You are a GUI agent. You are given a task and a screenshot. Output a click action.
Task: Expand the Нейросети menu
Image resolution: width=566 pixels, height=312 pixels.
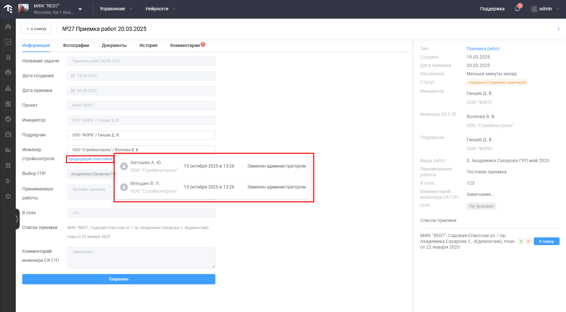point(160,9)
